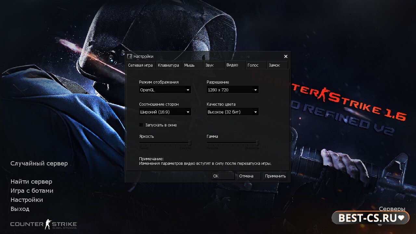Select the Видео tab
This screenshot has width=416, height=234.
coord(235,65)
